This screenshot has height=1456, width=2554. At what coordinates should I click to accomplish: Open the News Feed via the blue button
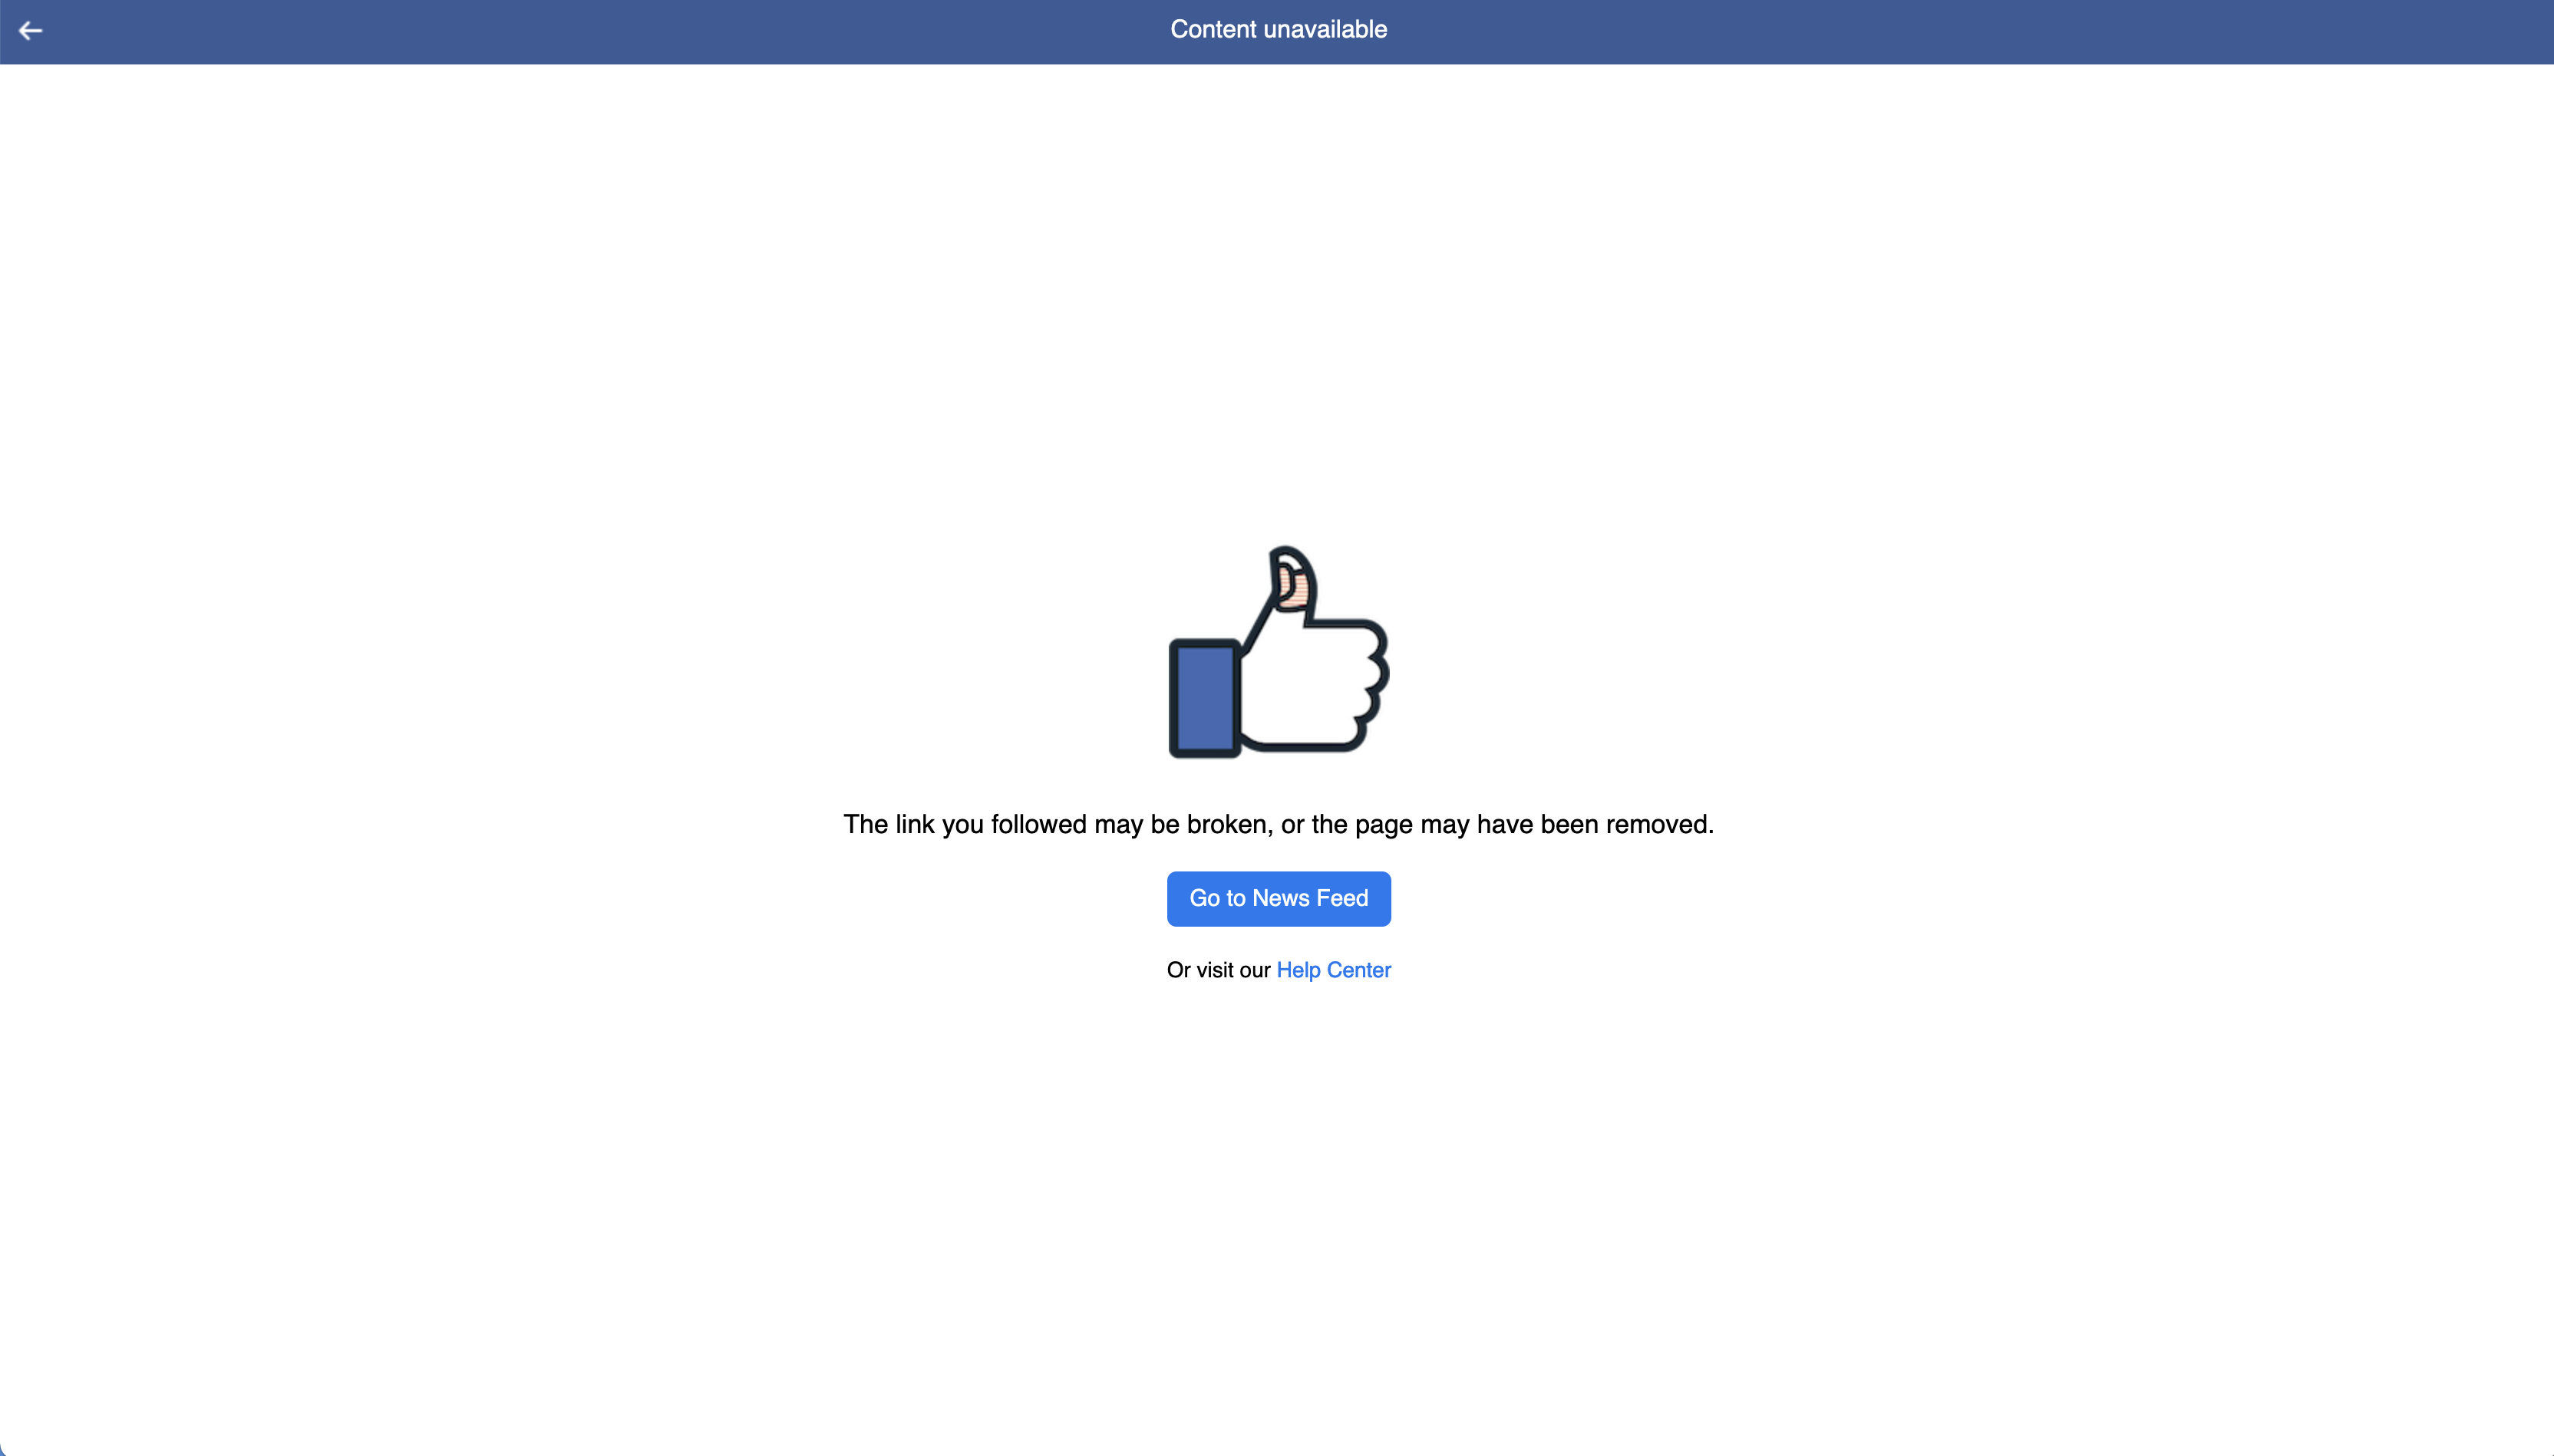point(1279,899)
